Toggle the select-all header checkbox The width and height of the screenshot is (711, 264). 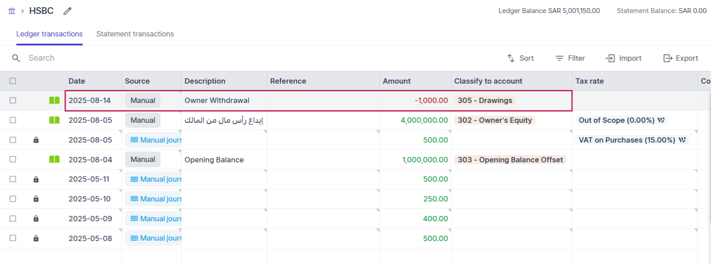(x=13, y=81)
